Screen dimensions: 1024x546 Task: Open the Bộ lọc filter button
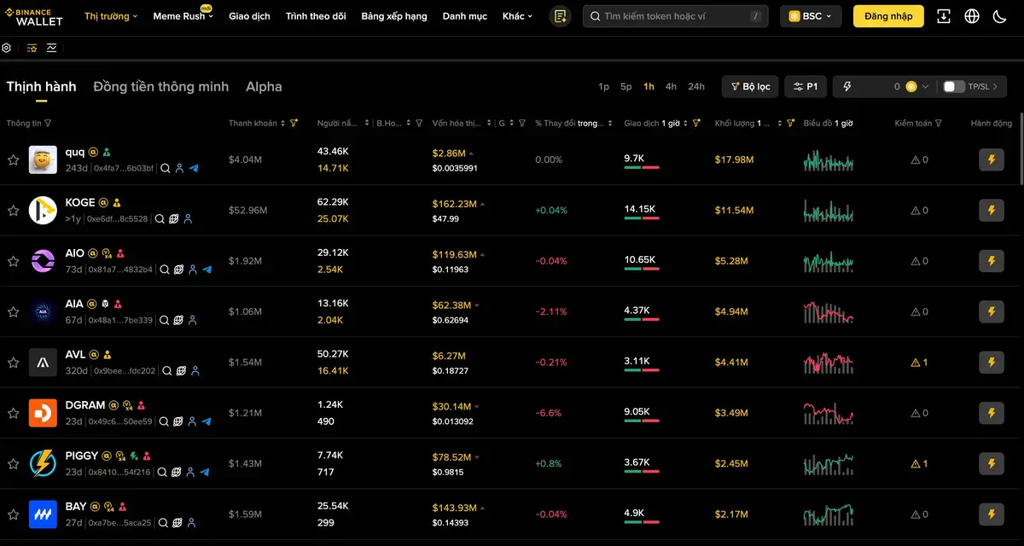click(750, 86)
